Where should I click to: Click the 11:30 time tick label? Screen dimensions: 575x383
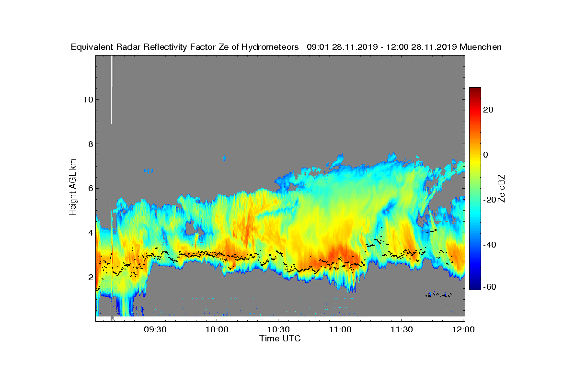[x=402, y=329]
